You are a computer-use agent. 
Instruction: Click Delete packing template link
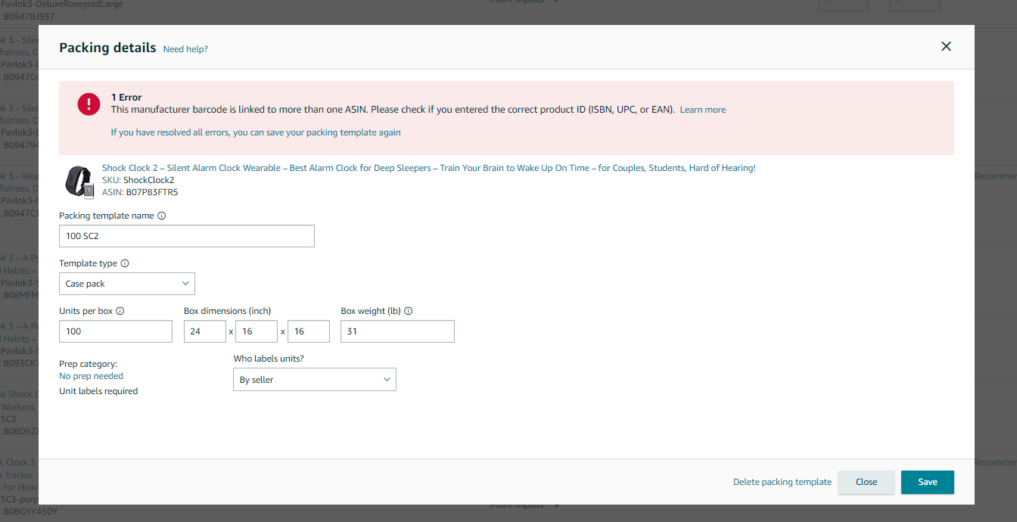[x=782, y=482]
